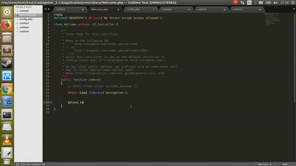Click CI_Controller in the class declaration
This screenshot has width=296, height=166.
(103, 24)
